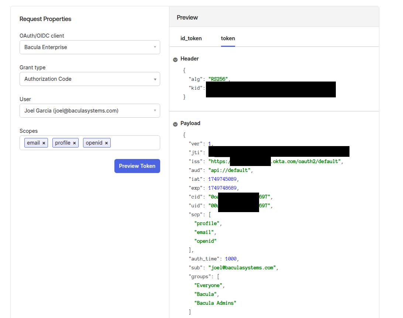Open the OAuth/OIDC client dropdown
The height and width of the screenshot is (318, 403).
[90, 47]
